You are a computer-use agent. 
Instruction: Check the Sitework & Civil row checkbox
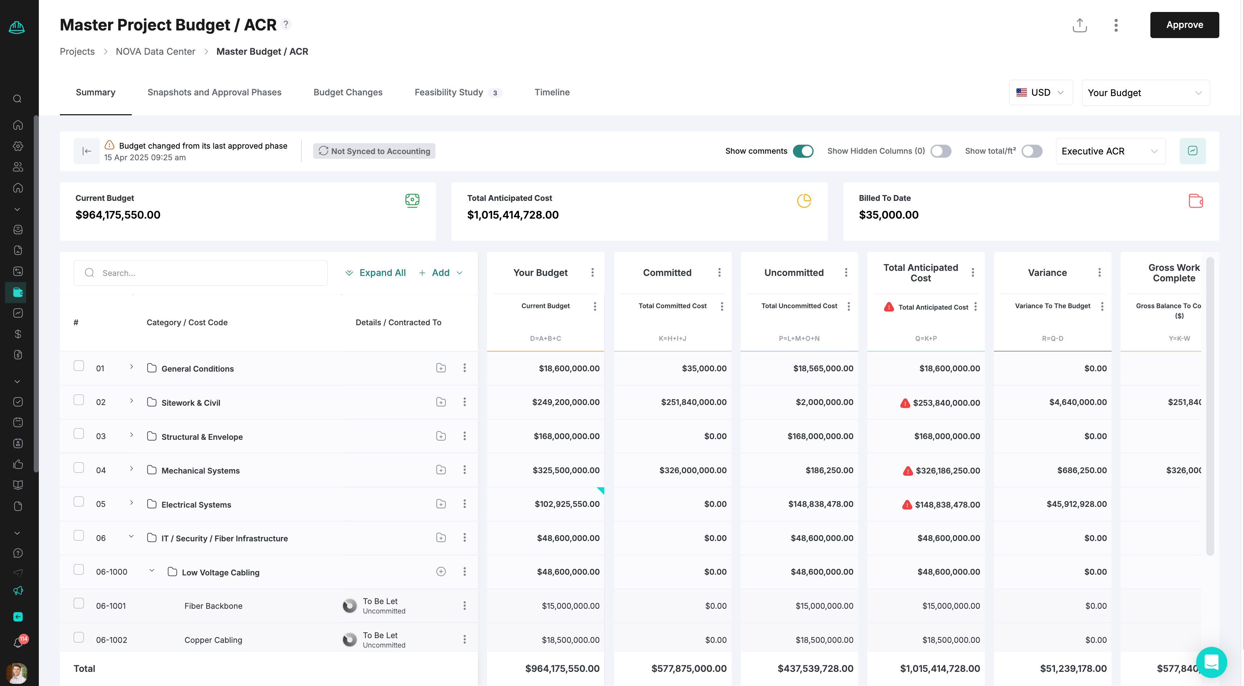click(79, 400)
